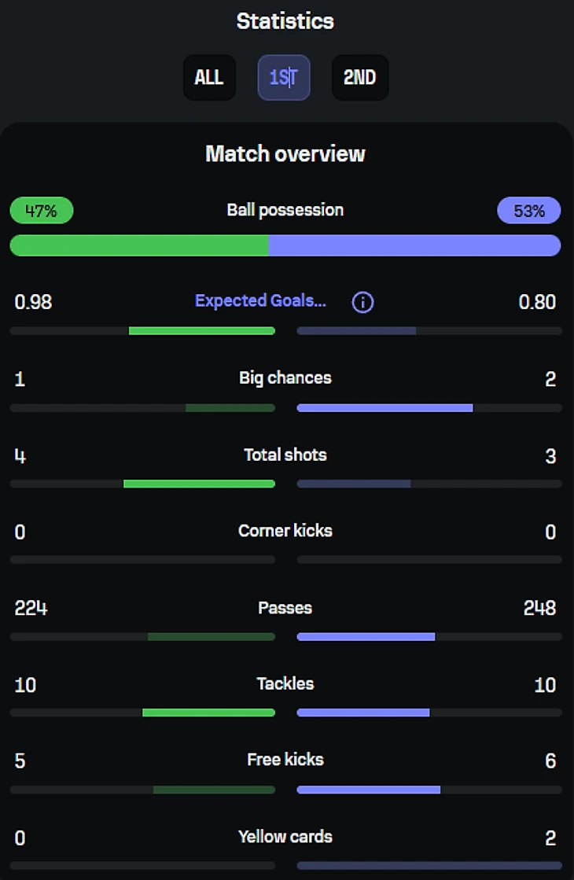
Task: Click the Statistics title
Action: [x=285, y=21]
